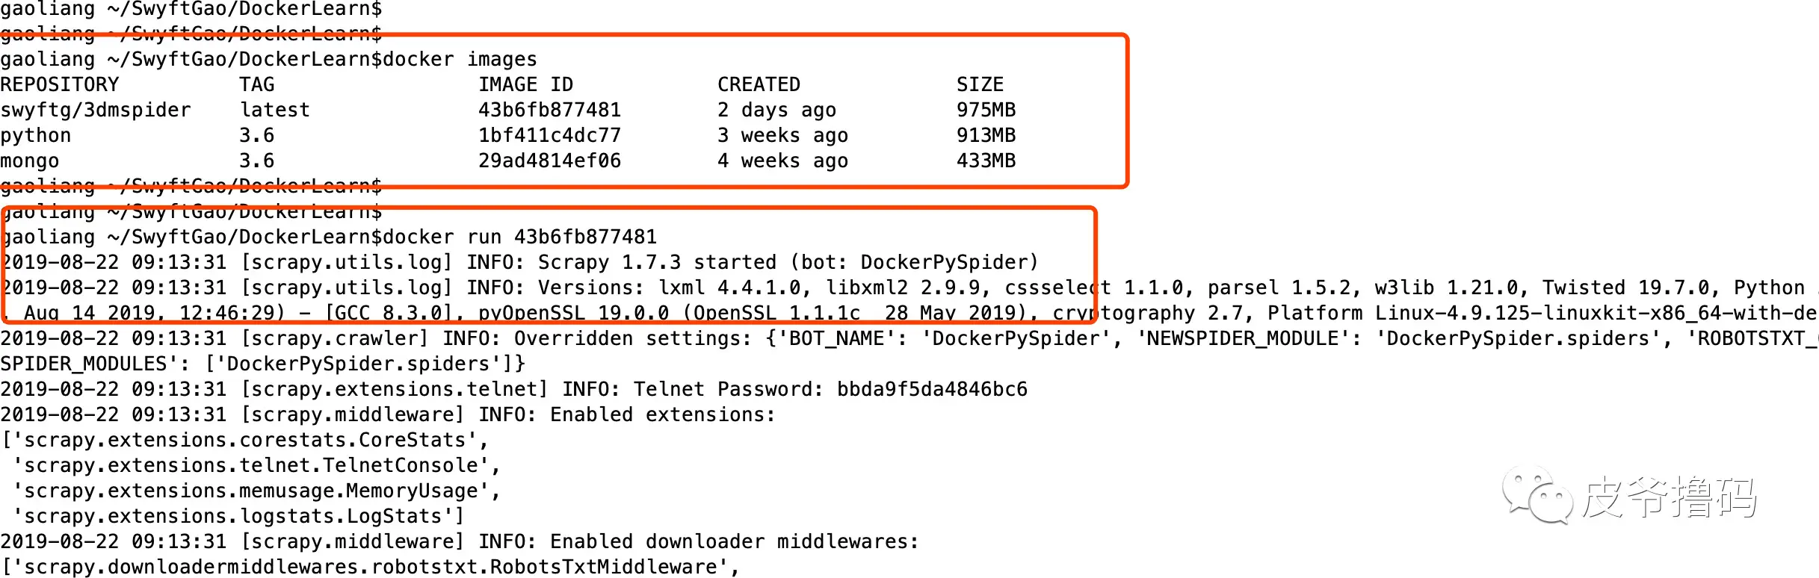This screenshot has height=578, width=1819.
Task: Click the 皮爷撸码 watermark text
Action: click(x=1669, y=497)
